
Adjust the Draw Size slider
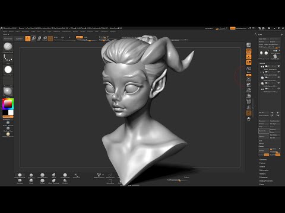point(109,37)
